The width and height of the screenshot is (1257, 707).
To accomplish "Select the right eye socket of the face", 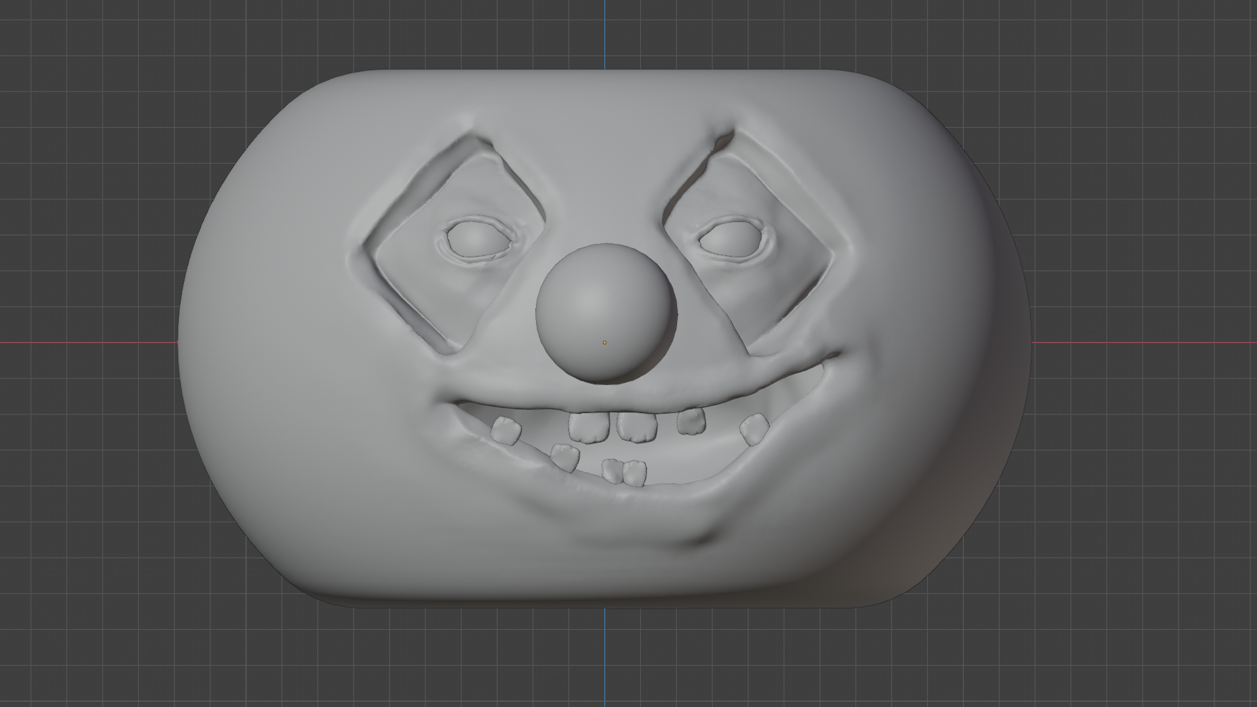I will tap(732, 240).
